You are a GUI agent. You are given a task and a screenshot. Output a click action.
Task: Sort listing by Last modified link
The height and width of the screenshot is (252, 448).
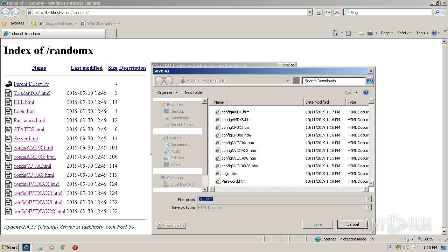click(x=86, y=68)
